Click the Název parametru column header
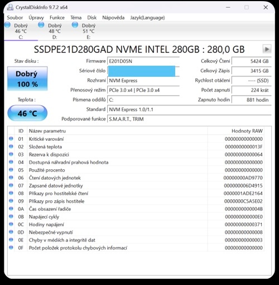 (x=117, y=131)
